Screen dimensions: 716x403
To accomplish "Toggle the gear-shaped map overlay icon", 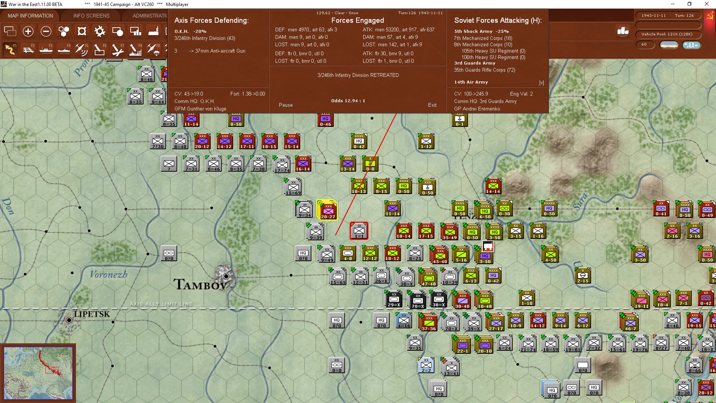I will 100,31.
